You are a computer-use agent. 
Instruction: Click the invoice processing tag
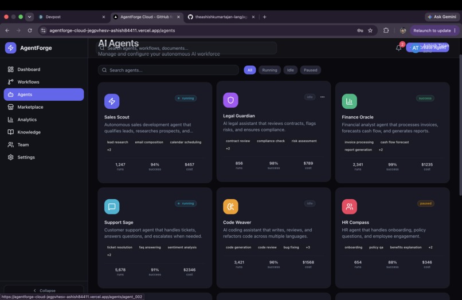click(359, 142)
